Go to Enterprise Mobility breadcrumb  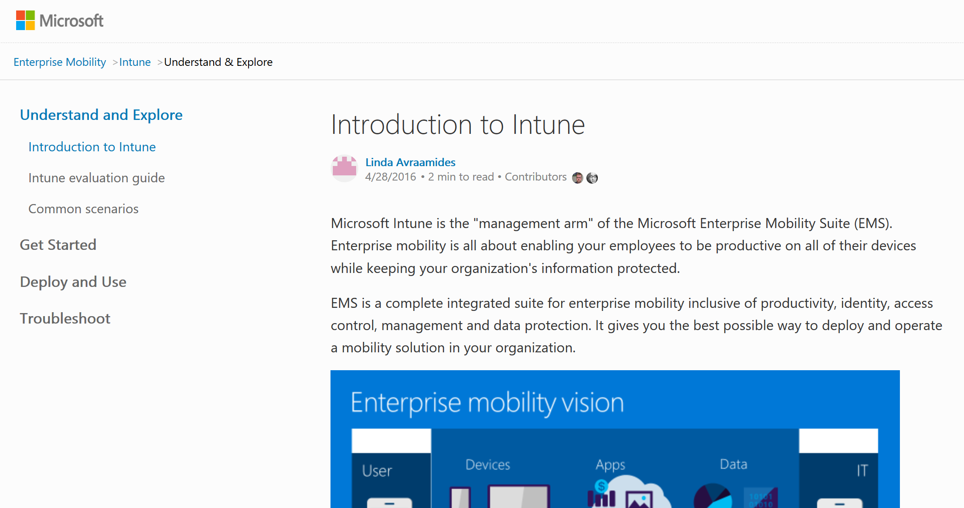60,62
